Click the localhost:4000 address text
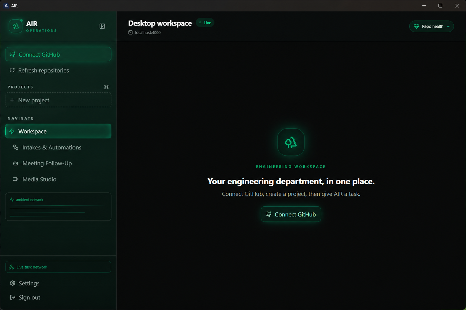 coord(148,32)
